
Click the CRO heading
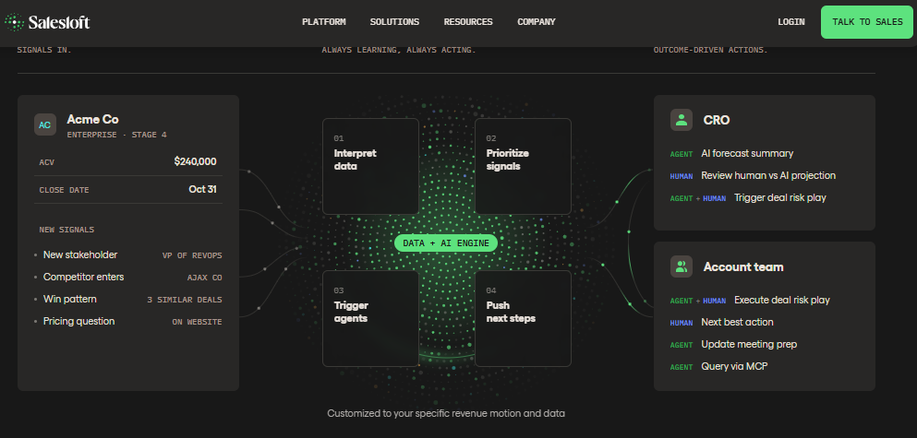[717, 120]
